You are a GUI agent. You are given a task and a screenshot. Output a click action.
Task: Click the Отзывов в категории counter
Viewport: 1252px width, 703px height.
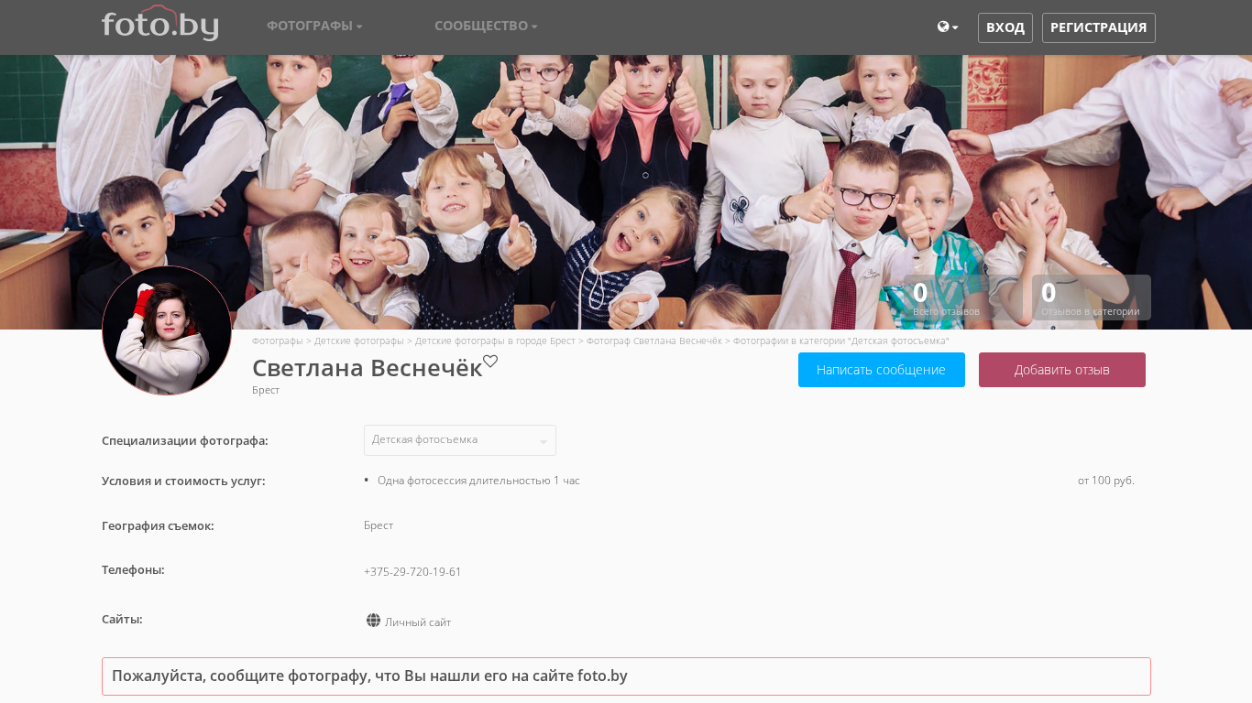1092,297
